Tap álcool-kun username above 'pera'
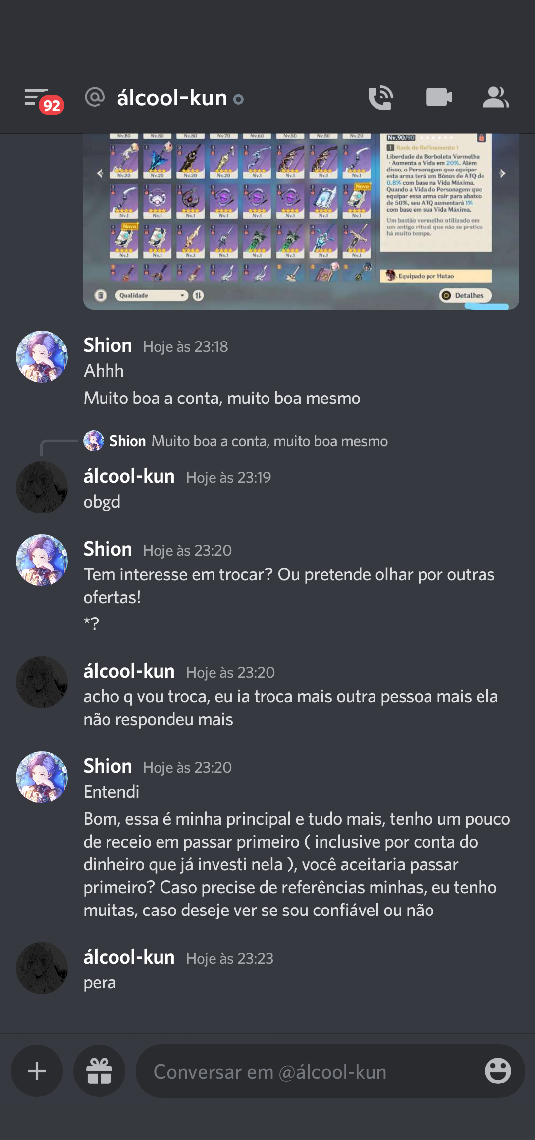The image size is (535, 1140). [x=129, y=957]
